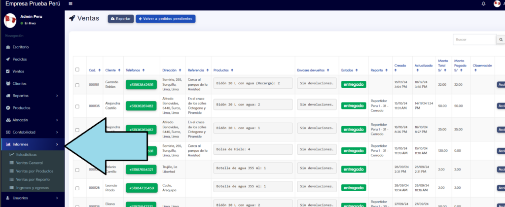Sort by Cod. column arrows

click(x=99, y=70)
